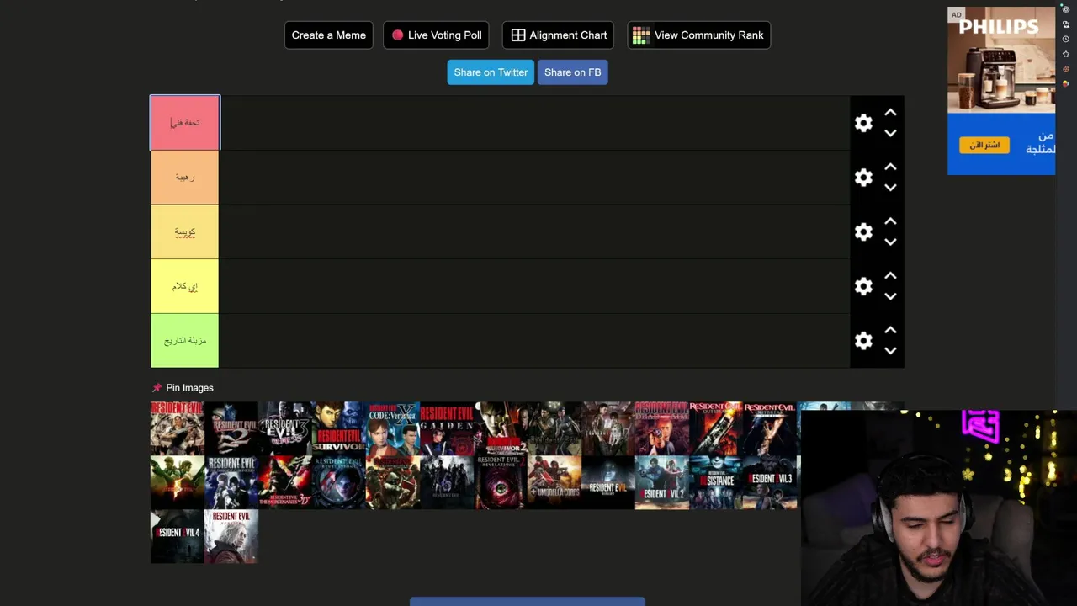Viewport: 1077px width, 606px height.
Task: Select the classic Resident Evil 2 cover
Action: (231, 428)
